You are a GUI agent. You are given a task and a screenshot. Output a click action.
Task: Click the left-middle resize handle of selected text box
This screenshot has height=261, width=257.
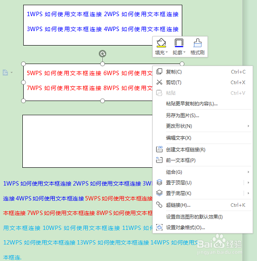[x=23, y=82]
